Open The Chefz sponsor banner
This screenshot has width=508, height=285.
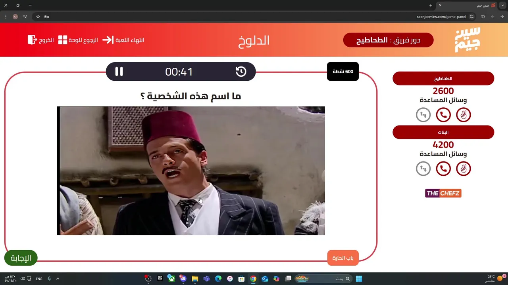click(443, 193)
